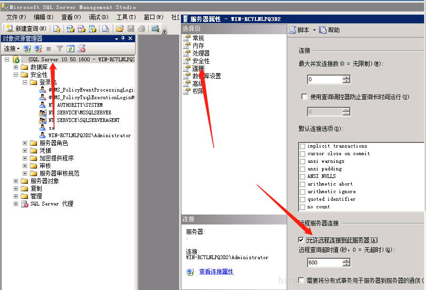This screenshot has height=290, width=426.
Task: Open the 调试(D) menu
Action: click(99, 17)
